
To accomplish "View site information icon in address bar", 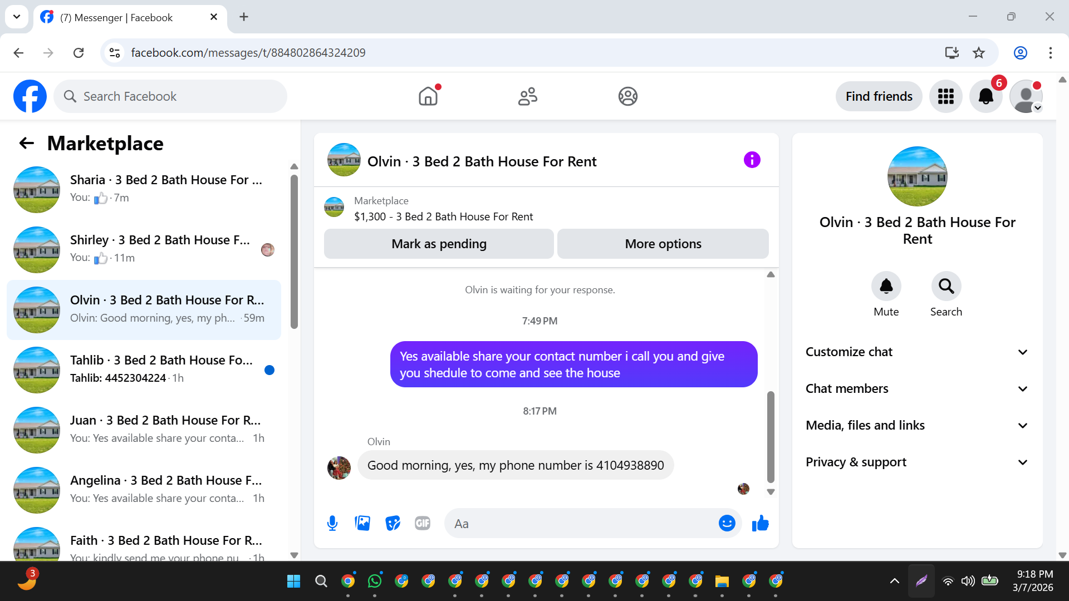I will point(115,53).
